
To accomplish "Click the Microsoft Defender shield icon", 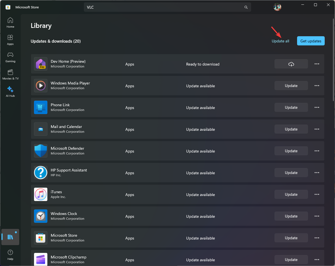I will (41, 151).
